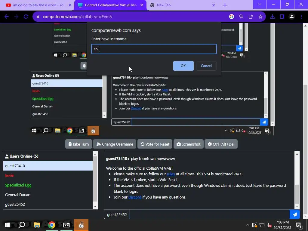Screen dimensions: 308x231
Task: Cancel the username prompt
Action: click(x=206, y=66)
